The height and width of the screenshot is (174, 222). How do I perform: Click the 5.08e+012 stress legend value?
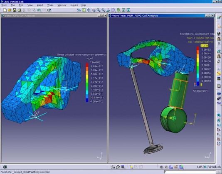pyautogui.click(x=97, y=74)
